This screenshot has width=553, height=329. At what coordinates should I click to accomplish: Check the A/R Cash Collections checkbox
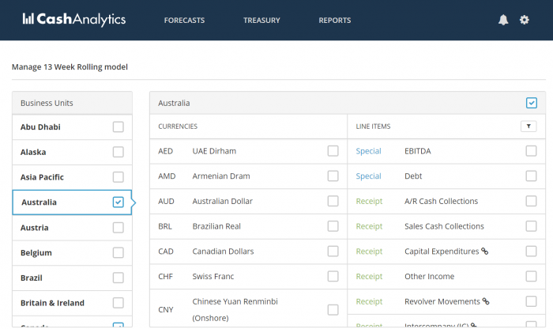click(x=531, y=201)
